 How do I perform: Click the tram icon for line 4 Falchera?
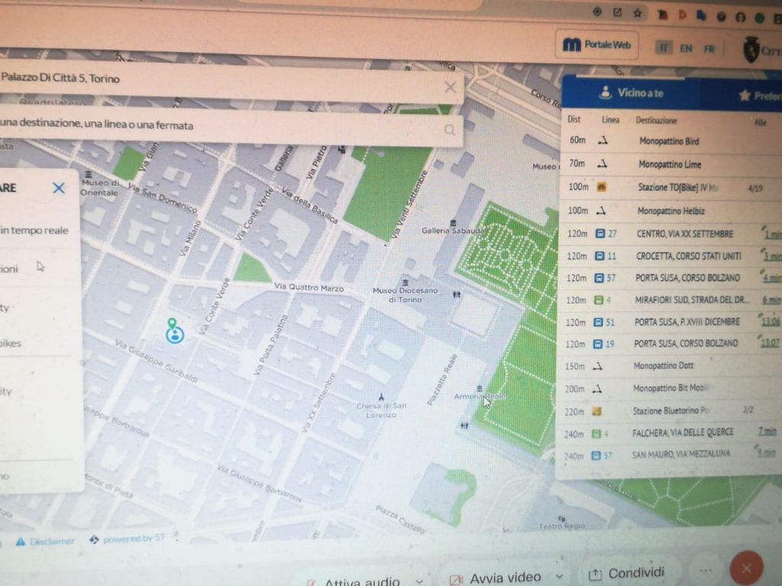[x=596, y=433]
